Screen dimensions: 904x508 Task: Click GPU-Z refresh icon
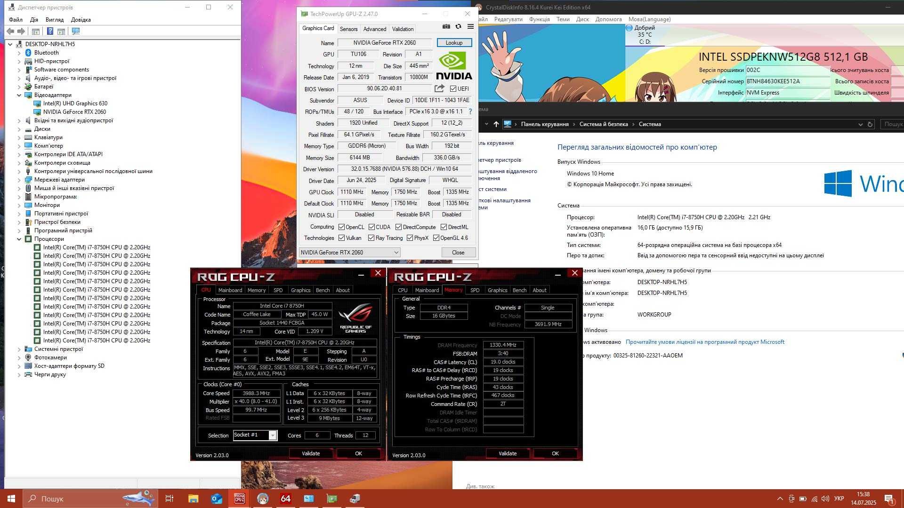pyautogui.click(x=458, y=27)
